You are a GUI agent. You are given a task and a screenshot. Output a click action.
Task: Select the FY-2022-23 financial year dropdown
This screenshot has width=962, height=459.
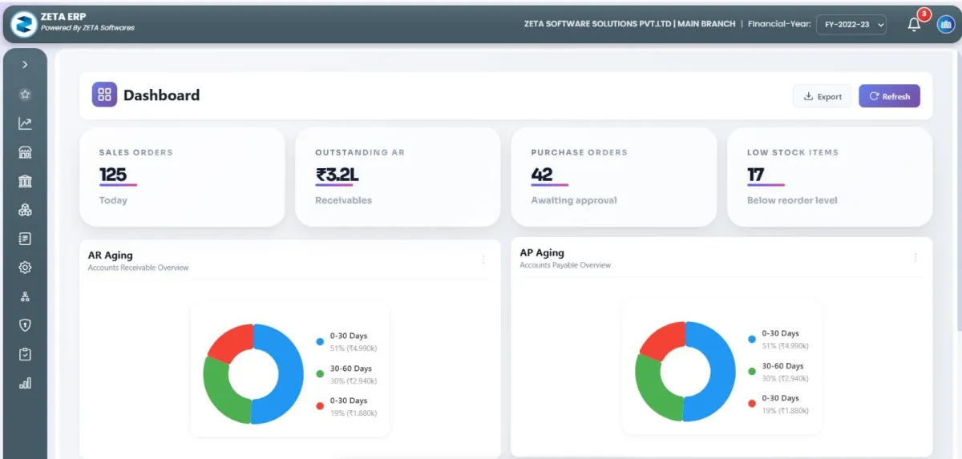[851, 25]
